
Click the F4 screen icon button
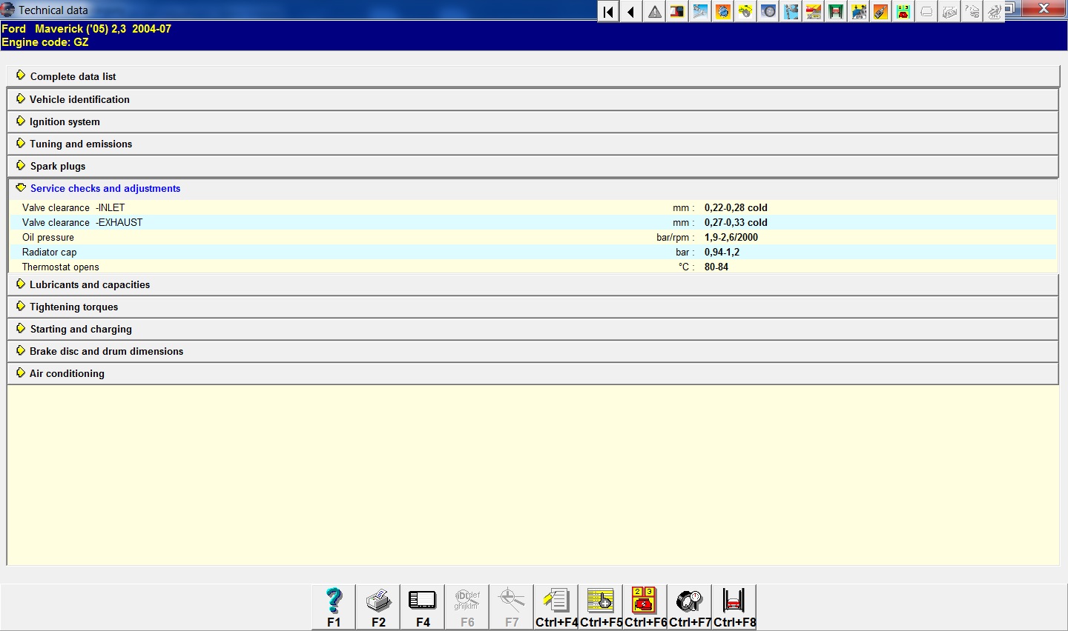423,607
